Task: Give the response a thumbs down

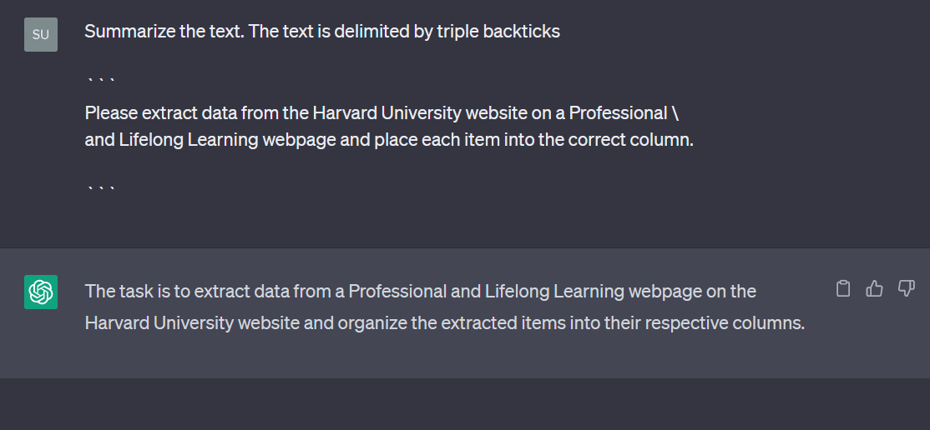Action: point(906,289)
